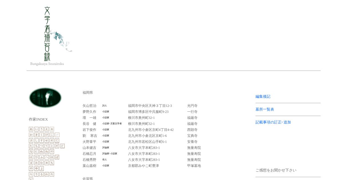Image resolution: width=343 pixels, height=180 pixels.
Task: Click the green oval photo thumbnail
Action: (x=45, y=98)
